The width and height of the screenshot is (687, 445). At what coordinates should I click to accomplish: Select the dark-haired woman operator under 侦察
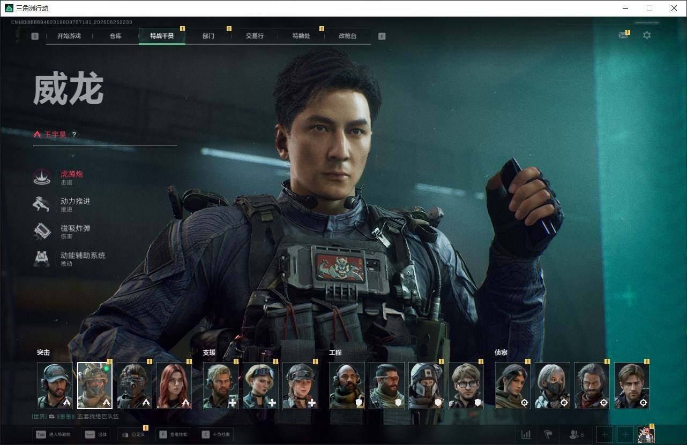pyautogui.click(x=513, y=386)
